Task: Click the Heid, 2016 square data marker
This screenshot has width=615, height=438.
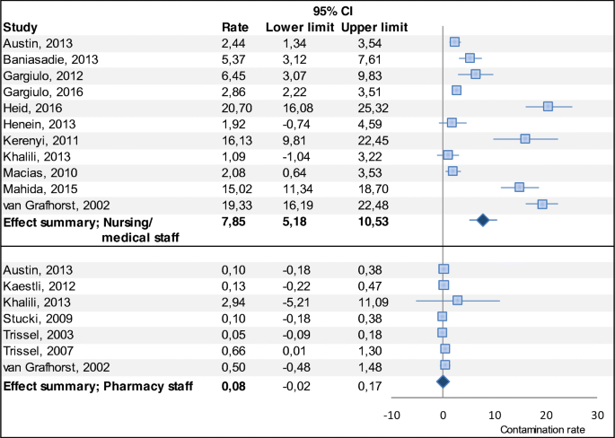Action: 549,106
